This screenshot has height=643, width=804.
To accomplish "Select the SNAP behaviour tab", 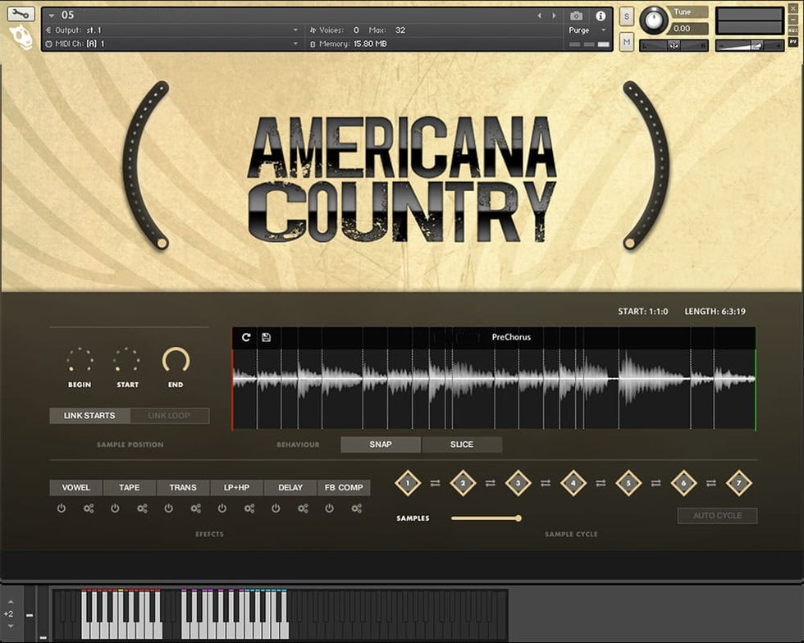I will coord(381,445).
